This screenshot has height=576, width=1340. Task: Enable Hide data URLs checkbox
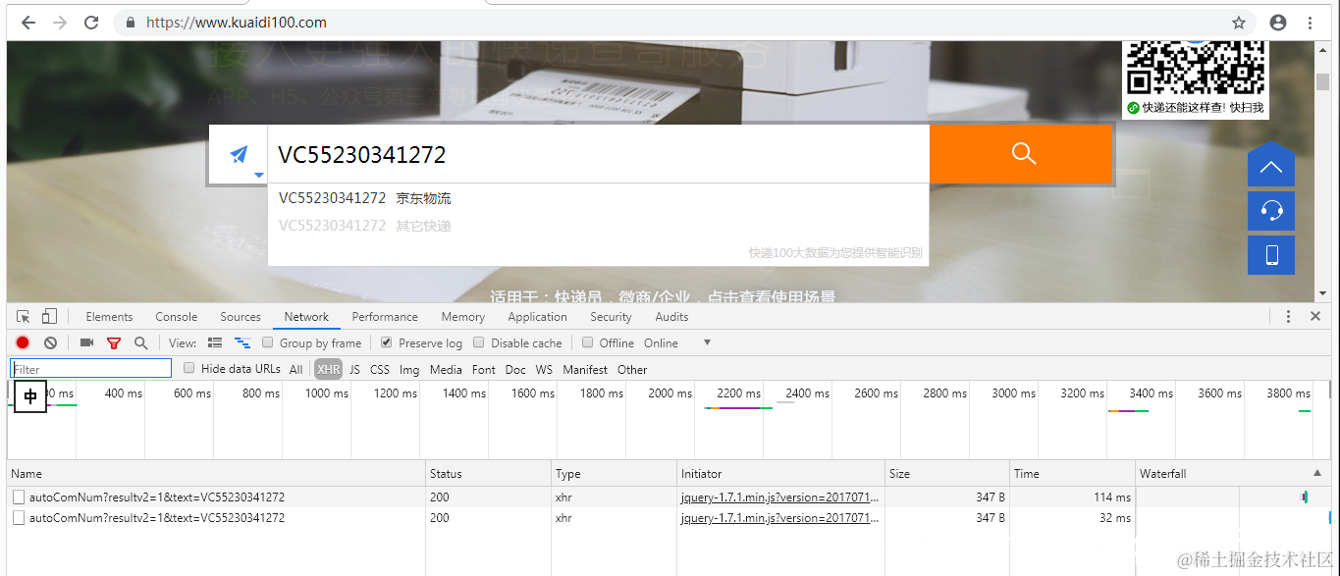[188, 368]
